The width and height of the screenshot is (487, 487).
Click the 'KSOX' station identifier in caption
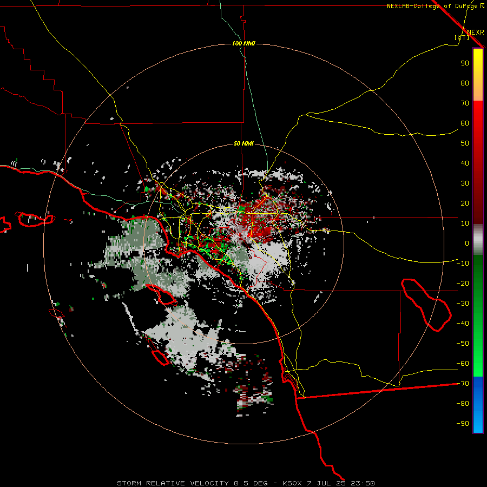pyautogui.click(x=292, y=483)
